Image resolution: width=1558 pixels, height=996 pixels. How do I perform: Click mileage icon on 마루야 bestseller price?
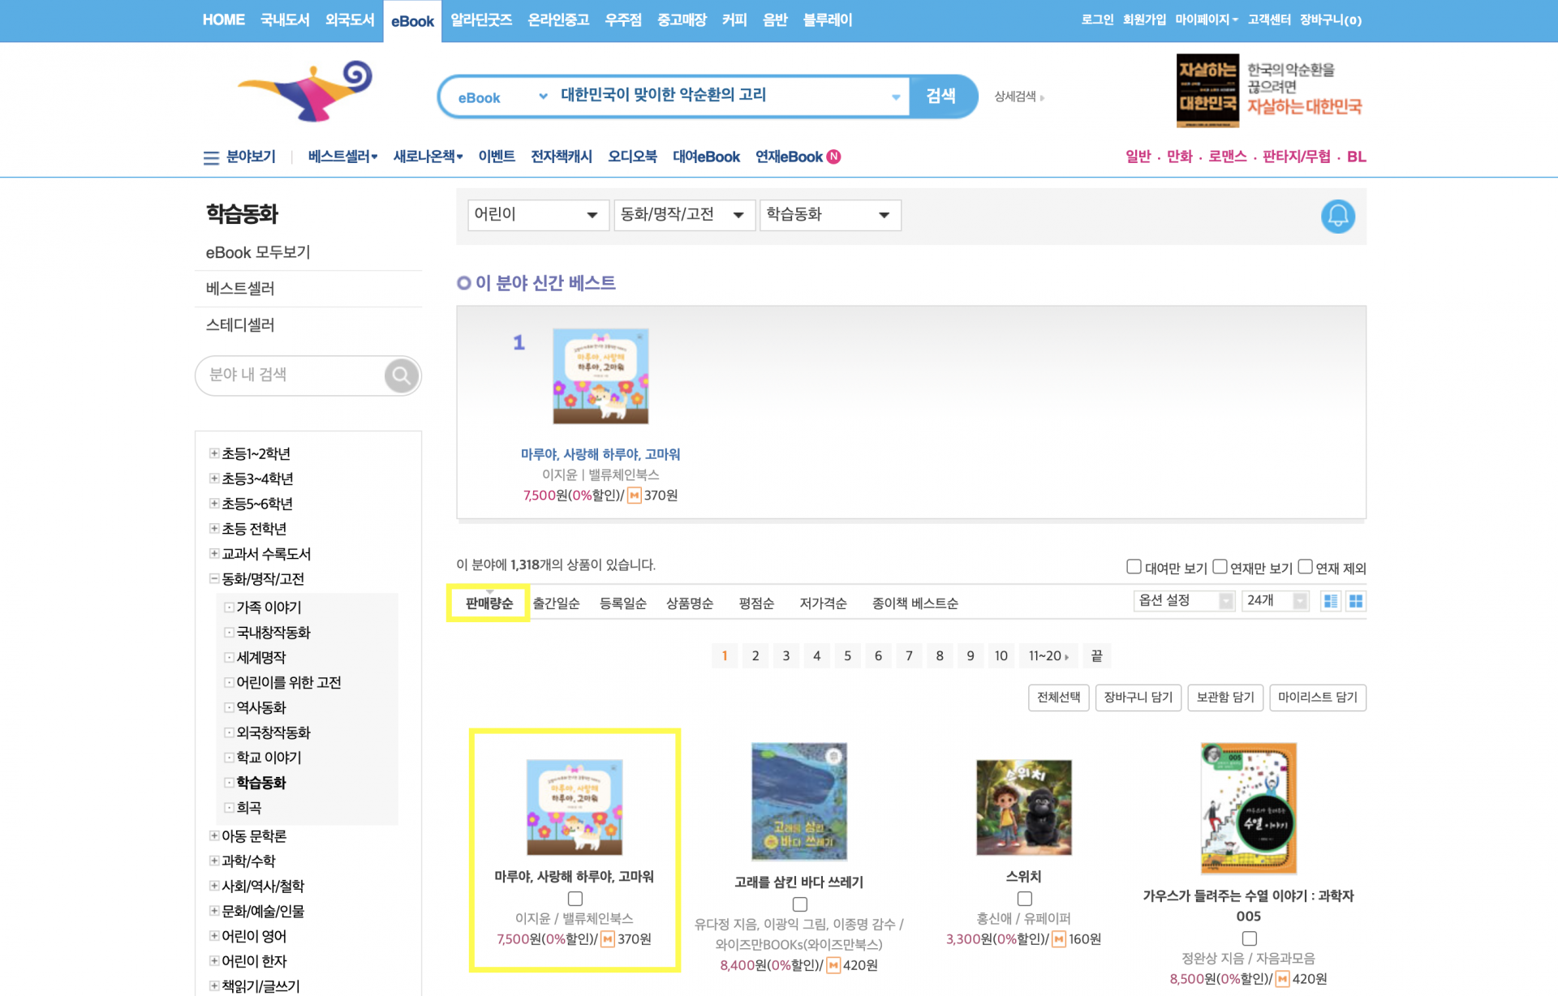click(635, 495)
